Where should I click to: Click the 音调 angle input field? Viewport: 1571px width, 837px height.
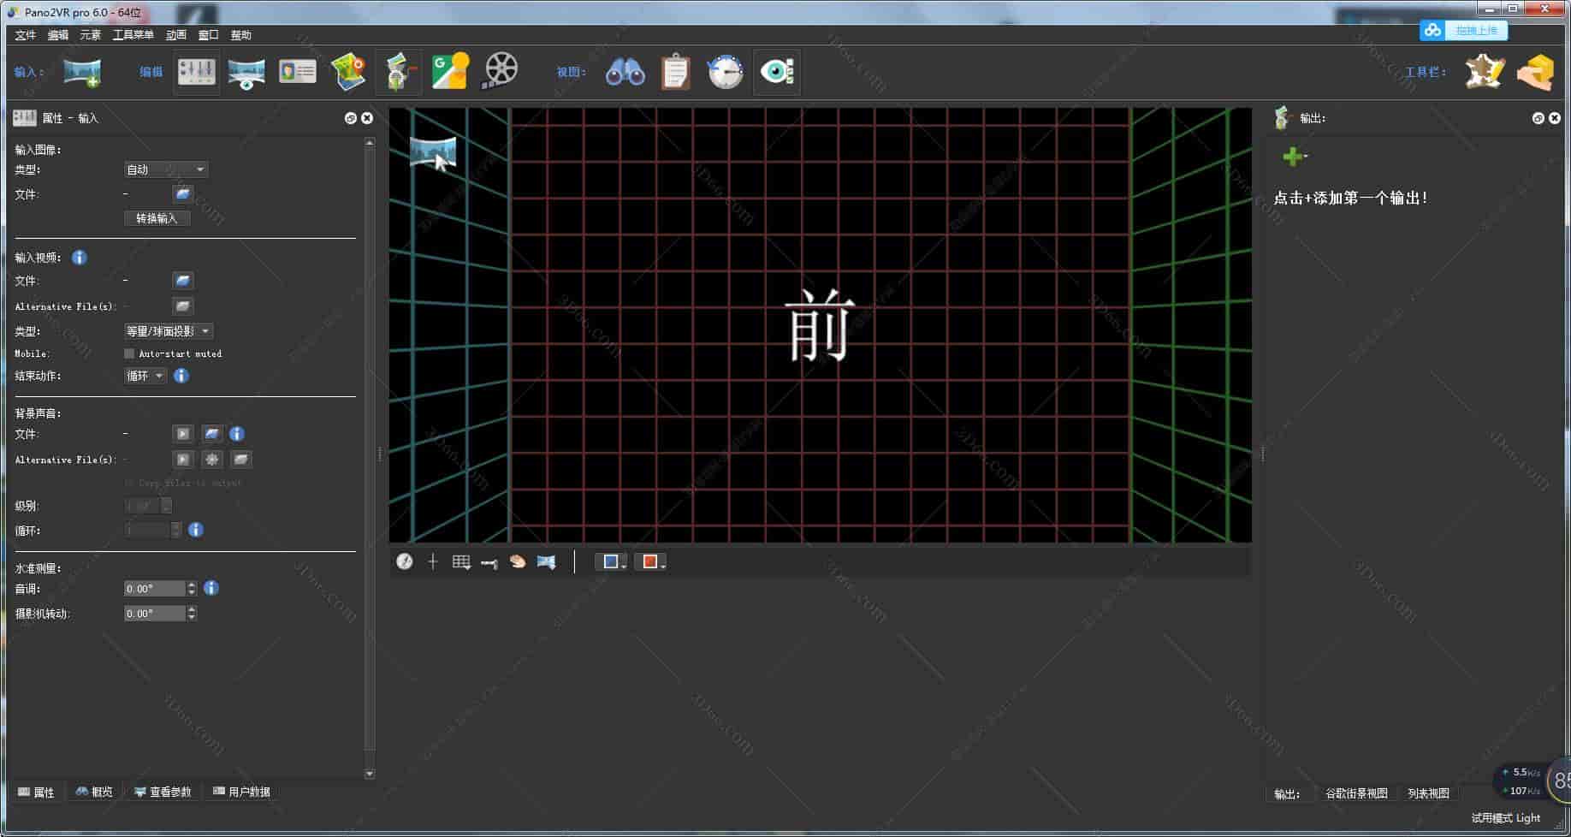pos(154,588)
